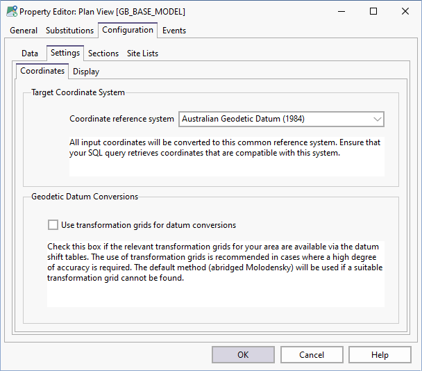Select the Configuration tab
The width and height of the screenshot is (422, 371).
point(128,30)
